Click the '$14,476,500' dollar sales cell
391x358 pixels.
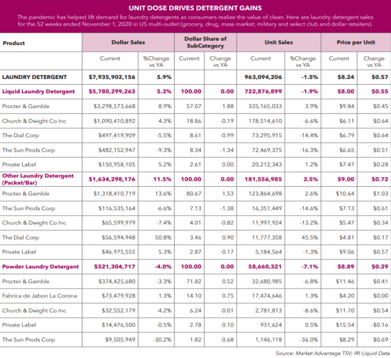tap(118, 325)
